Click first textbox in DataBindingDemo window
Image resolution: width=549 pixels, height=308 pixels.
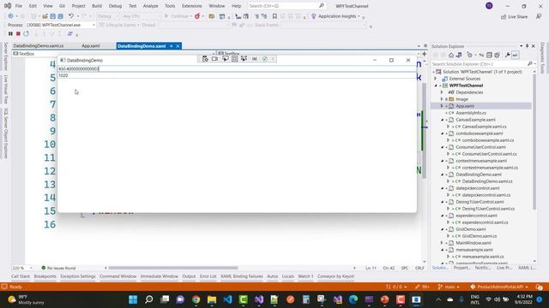237,68
